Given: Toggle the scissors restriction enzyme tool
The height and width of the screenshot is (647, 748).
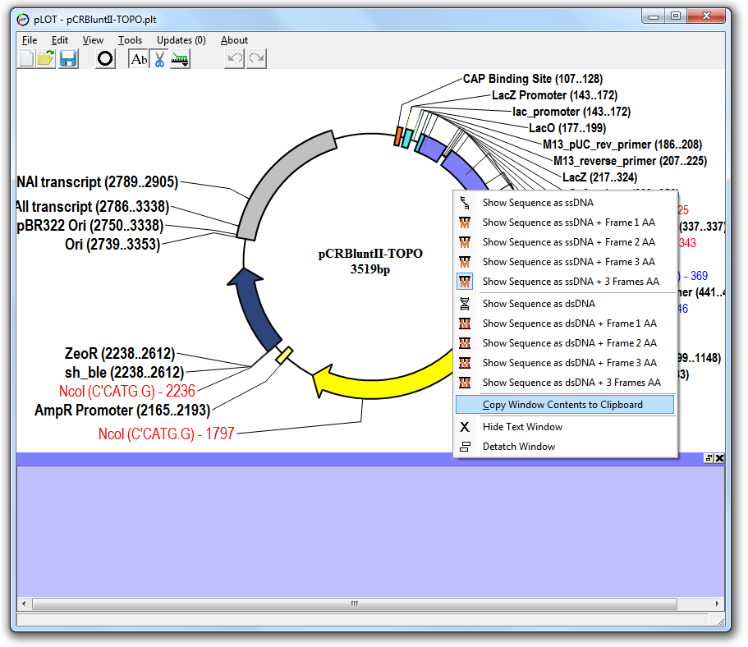Looking at the screenshot, I should pyautogui.click(x=159, y=58).
